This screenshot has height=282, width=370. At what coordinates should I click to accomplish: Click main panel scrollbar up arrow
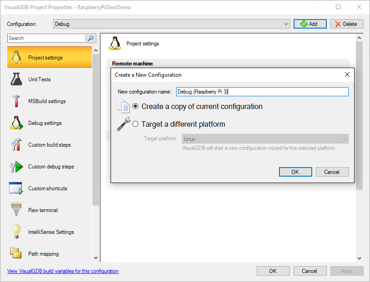(x=359, y=38)
